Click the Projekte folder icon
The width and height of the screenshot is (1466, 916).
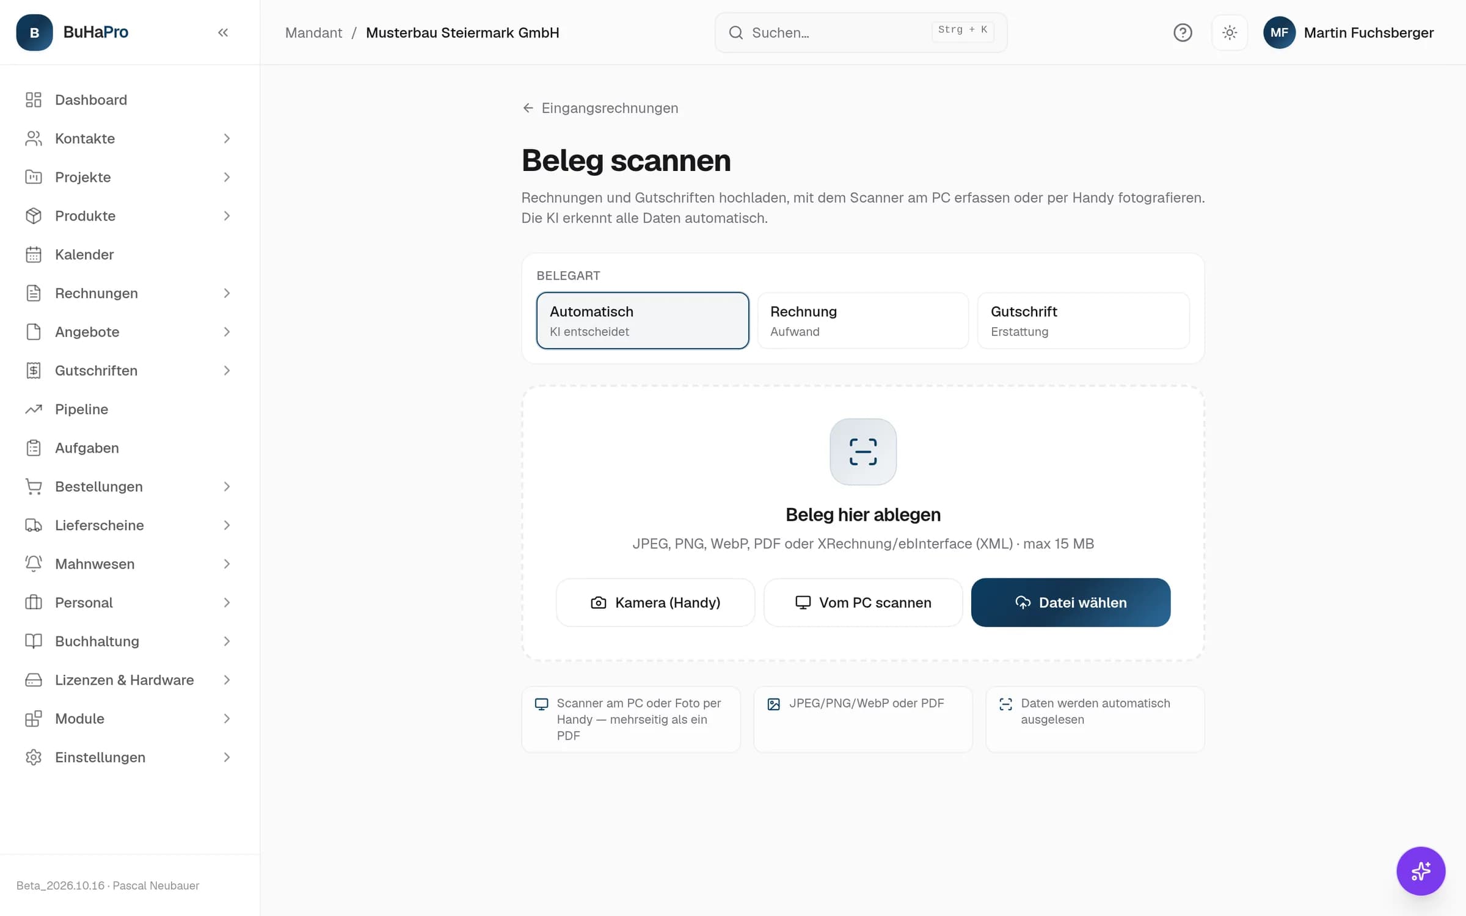click(34, 177)
